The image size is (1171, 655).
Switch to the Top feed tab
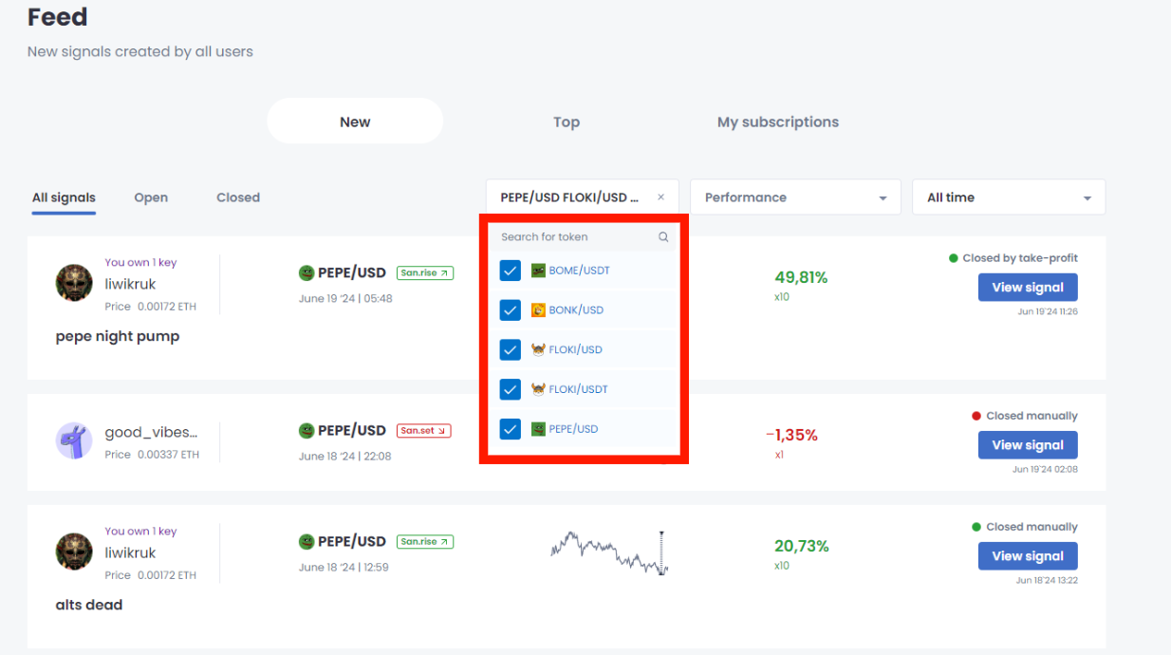coord(567,122)
